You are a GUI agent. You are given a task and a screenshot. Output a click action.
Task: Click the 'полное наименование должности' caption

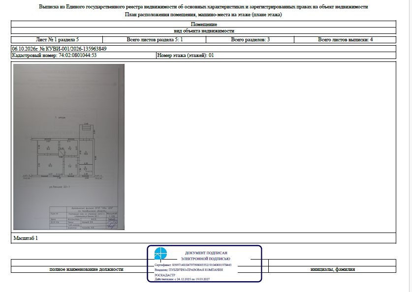pos(87,269)
